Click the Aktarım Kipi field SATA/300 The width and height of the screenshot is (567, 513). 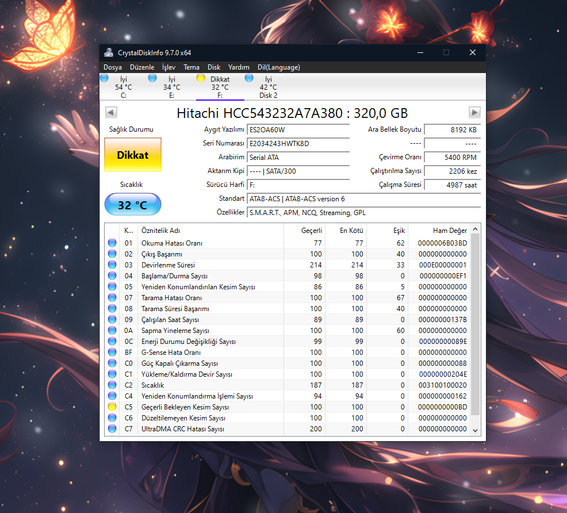[298, 171]
